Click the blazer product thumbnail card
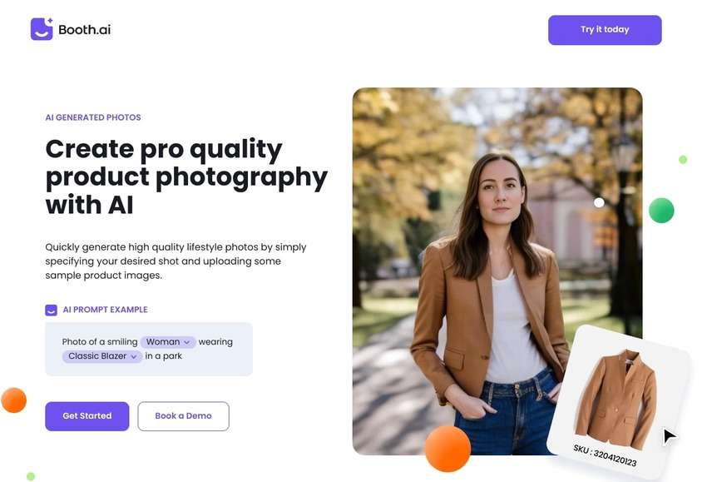 (x=619, y=401)
